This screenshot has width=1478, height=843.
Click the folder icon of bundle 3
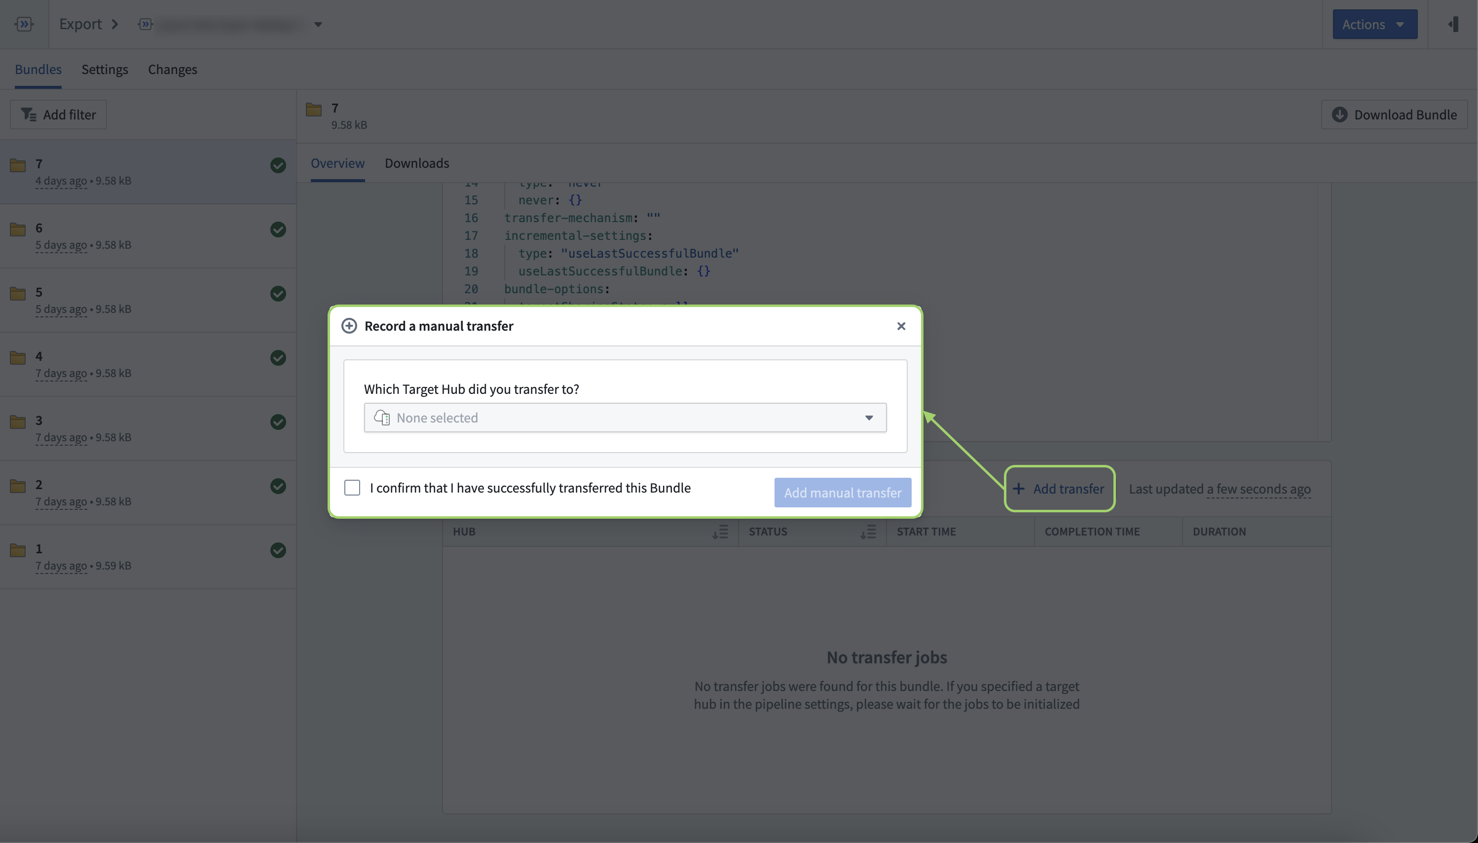(x=18, y=421)
